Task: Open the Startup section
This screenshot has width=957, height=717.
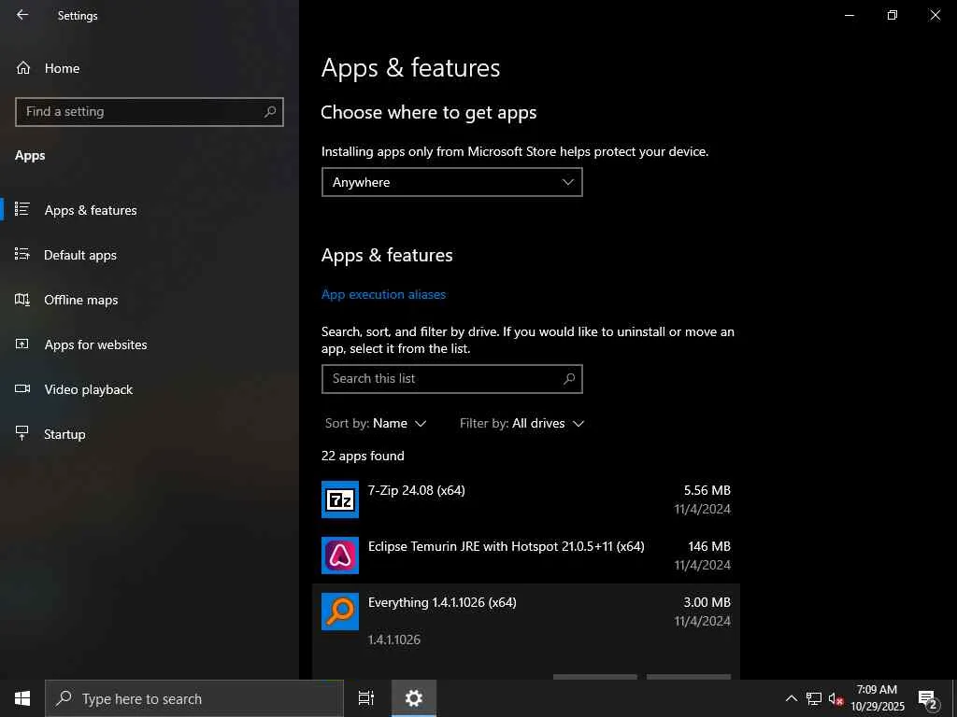Action: click(x=149, y=434)
